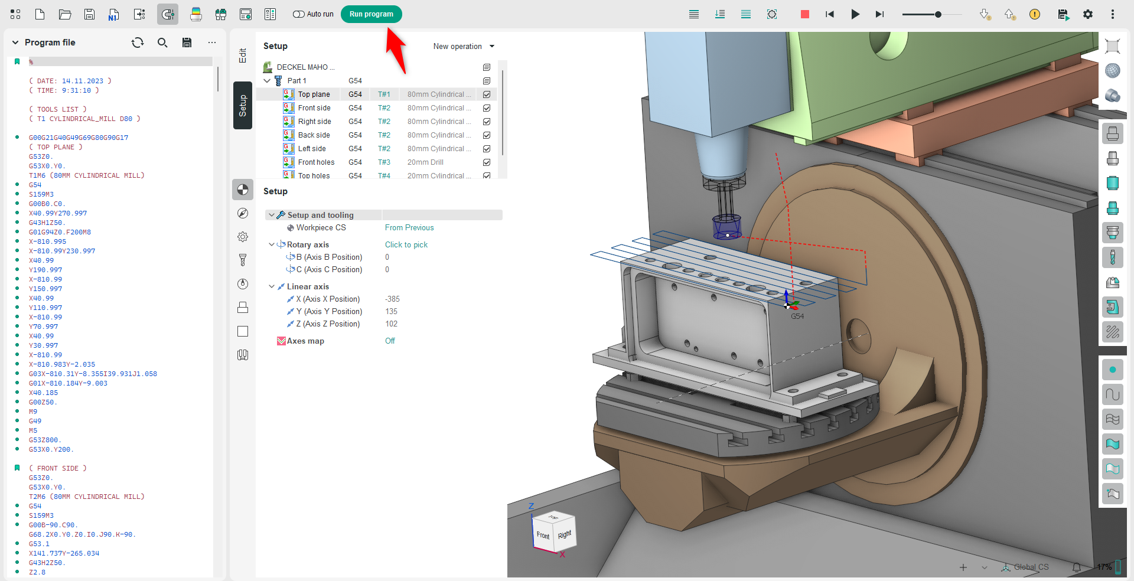The height and width of the screenshot is (581, 1134).
Task: Play the simulation
Action: pos(855,14)
